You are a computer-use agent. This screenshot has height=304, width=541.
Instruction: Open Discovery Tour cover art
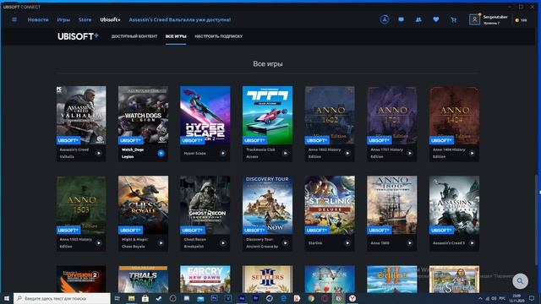pyautogui.click(x=267, y=204)
